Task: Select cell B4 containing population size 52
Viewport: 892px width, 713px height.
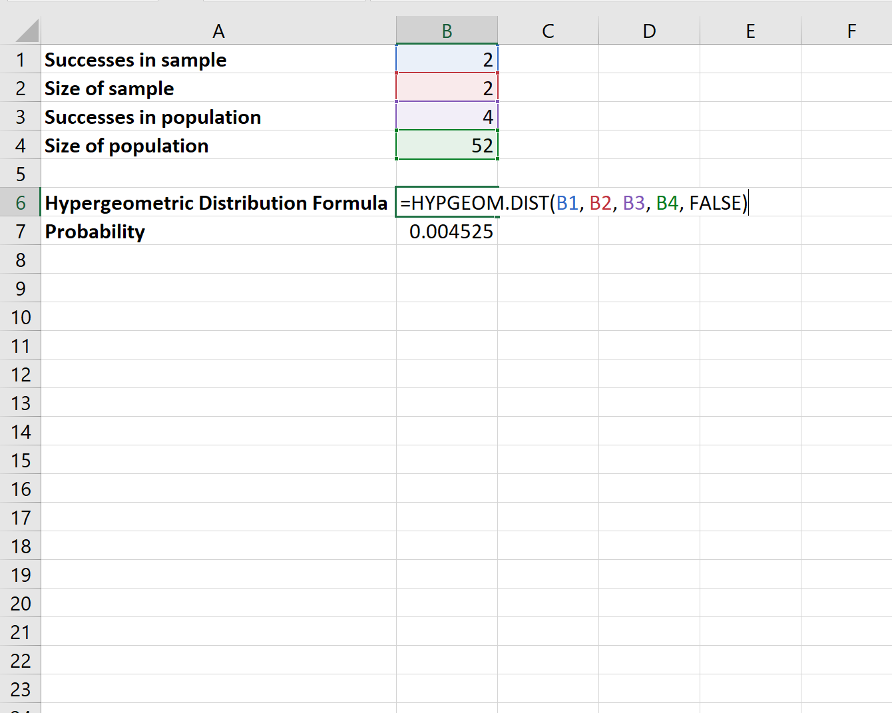Action: [x=446, y=145]
